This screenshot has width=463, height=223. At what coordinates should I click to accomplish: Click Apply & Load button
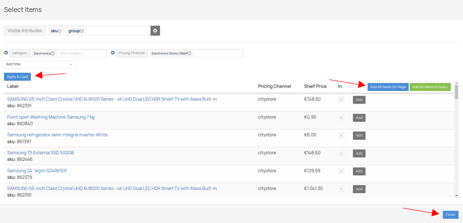(x=17, y=77)
